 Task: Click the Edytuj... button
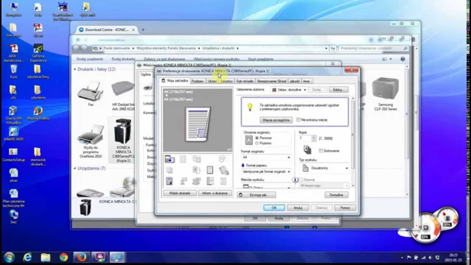(338, 89)
